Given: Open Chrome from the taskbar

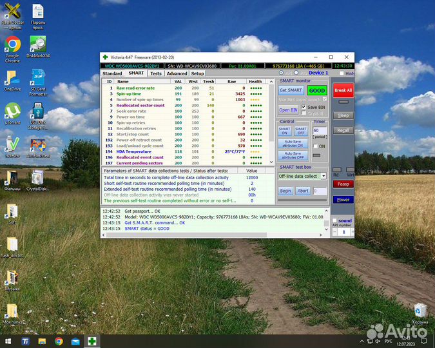Looking at the screenshot, I should (59, 342).
